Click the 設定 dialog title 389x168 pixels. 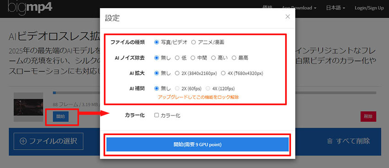point(112,18)
